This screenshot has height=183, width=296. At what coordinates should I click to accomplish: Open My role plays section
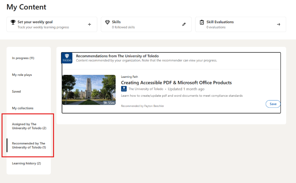pyautogui.click(x=22, y=75)
